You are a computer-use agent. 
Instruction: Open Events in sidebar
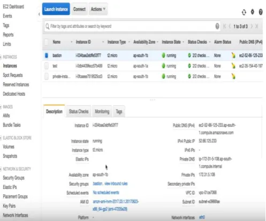click(x=7, y=16)
